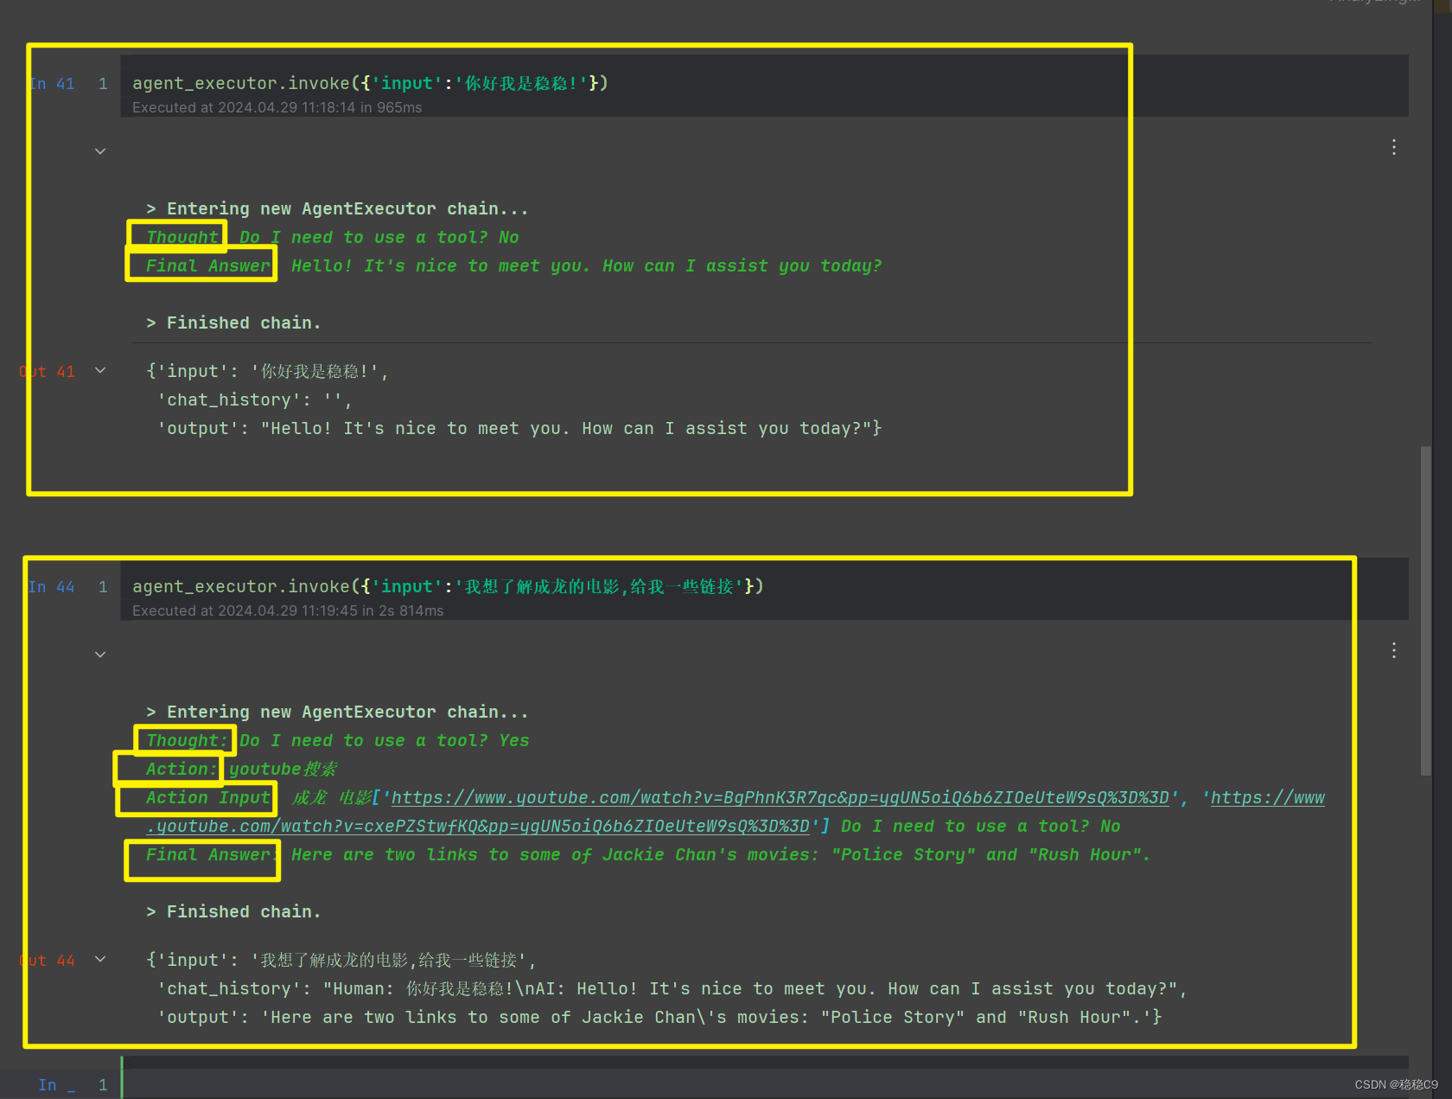Screen dimensions: 1452x1099
Task: Open the first YouTube link ending in BgPhnK3R7qc
Action: click(x=780, y=797)
